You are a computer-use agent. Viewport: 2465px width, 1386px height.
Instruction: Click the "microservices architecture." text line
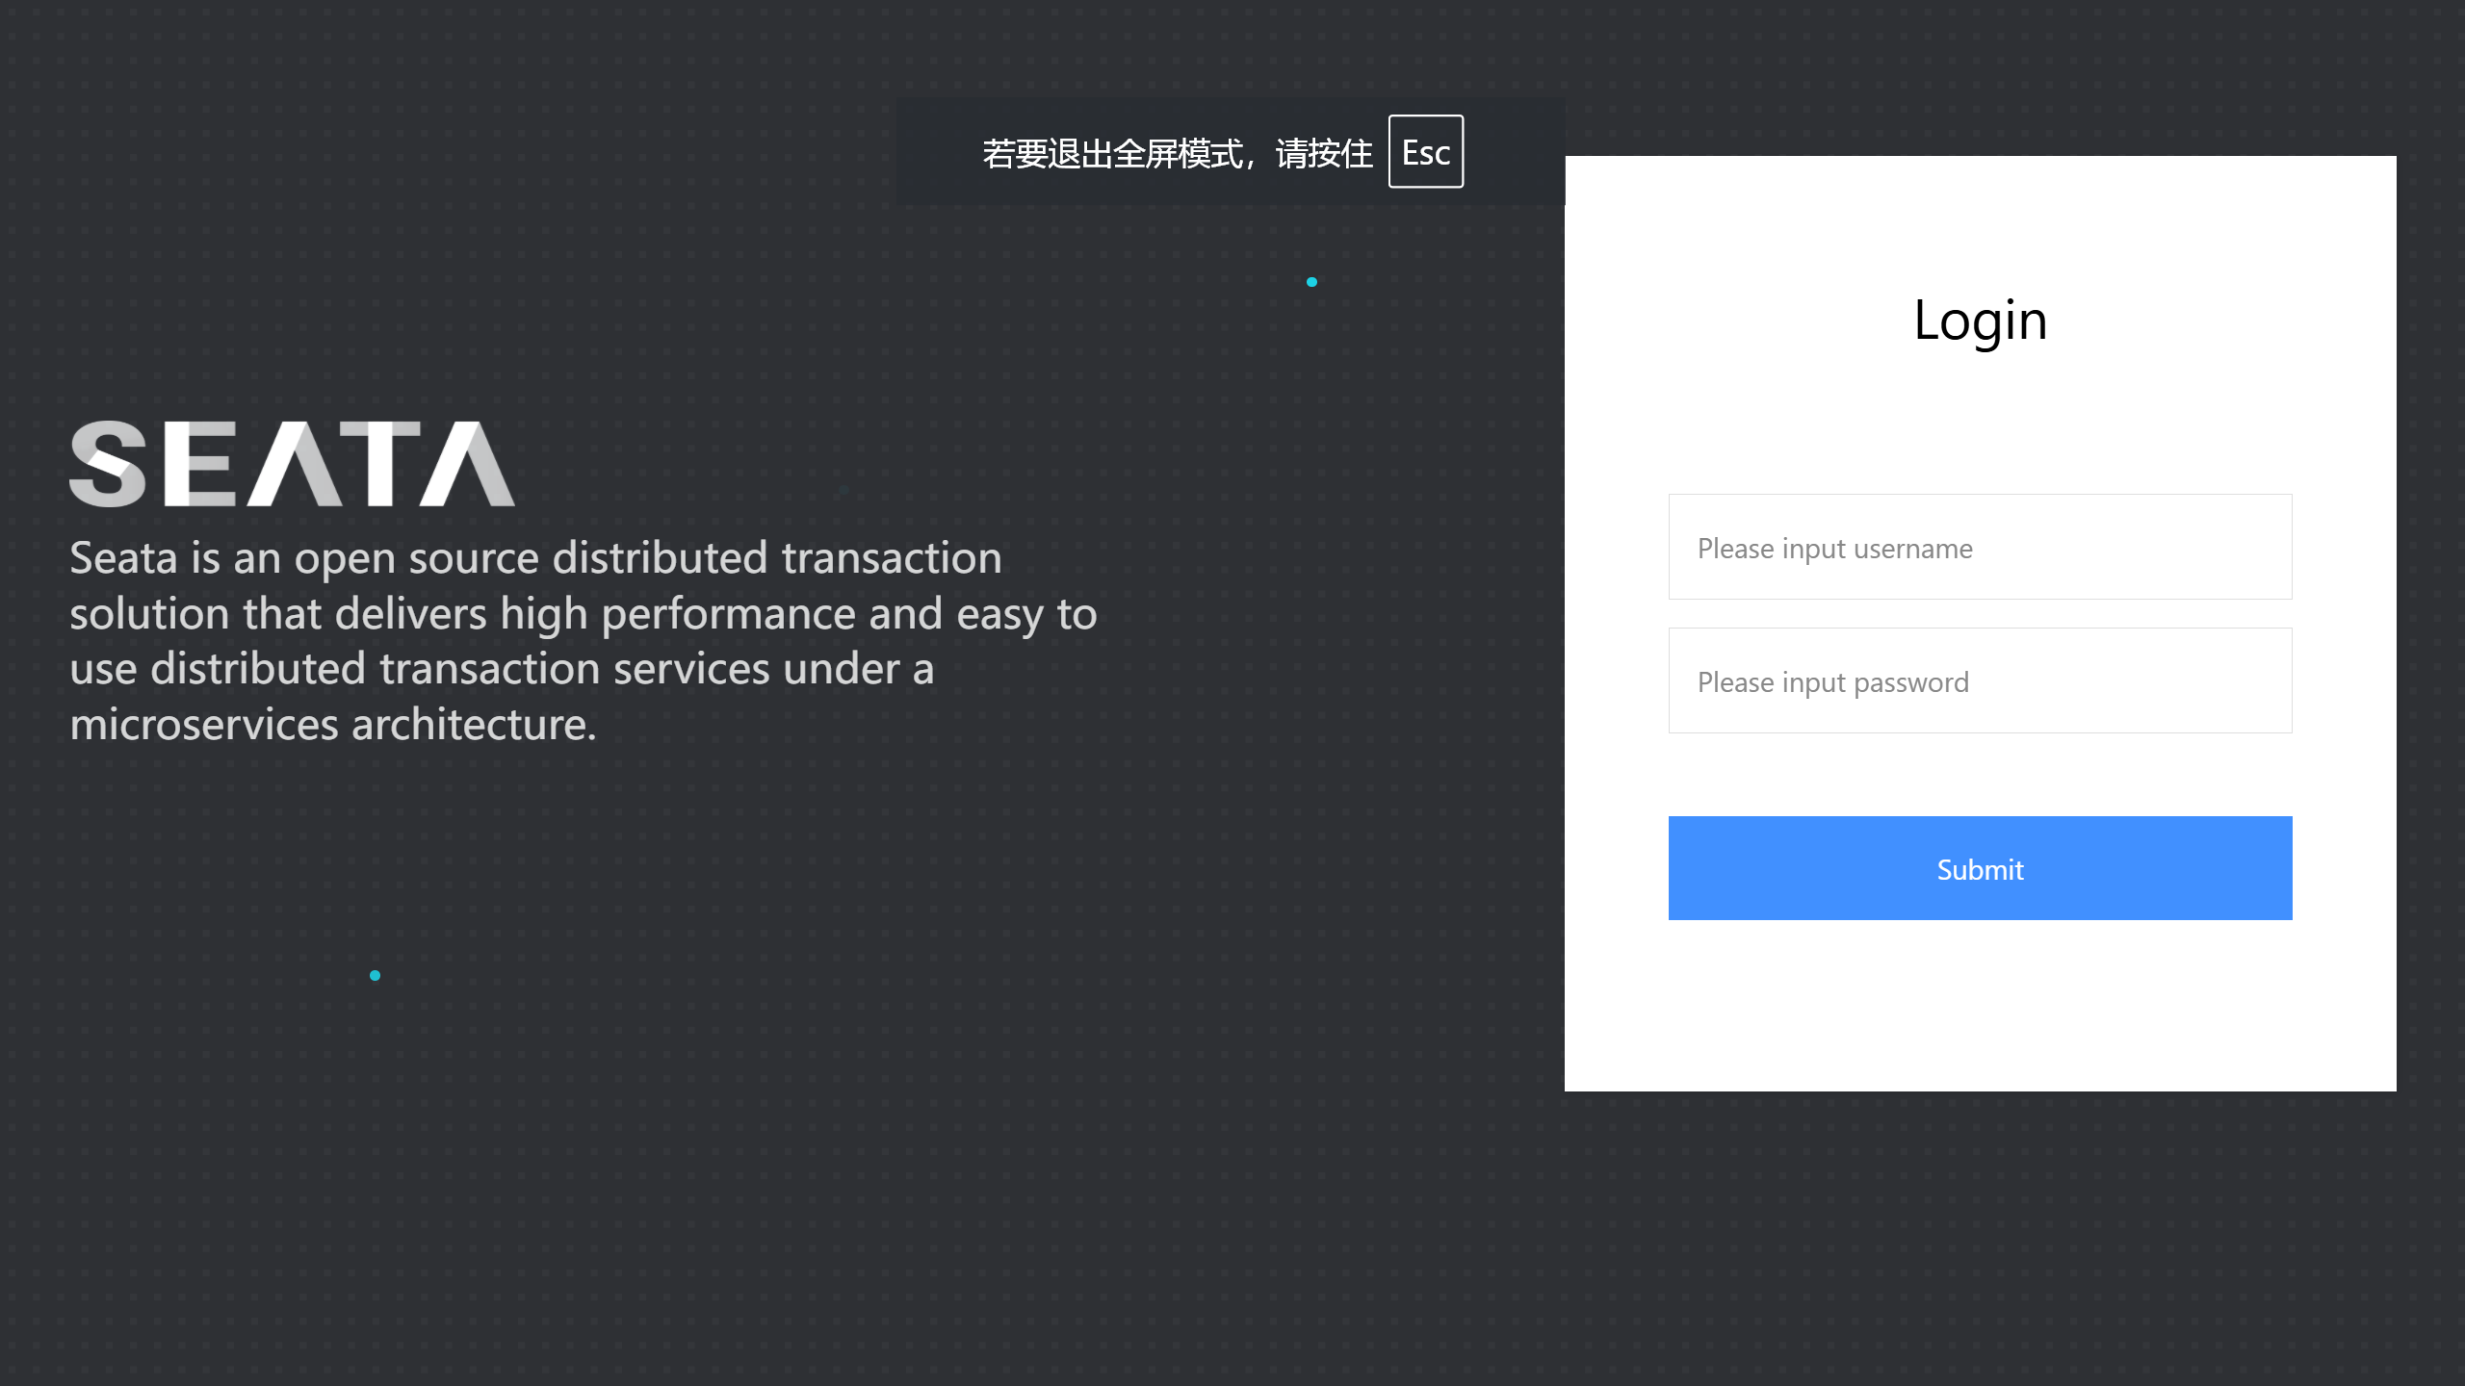pos(333,725)
